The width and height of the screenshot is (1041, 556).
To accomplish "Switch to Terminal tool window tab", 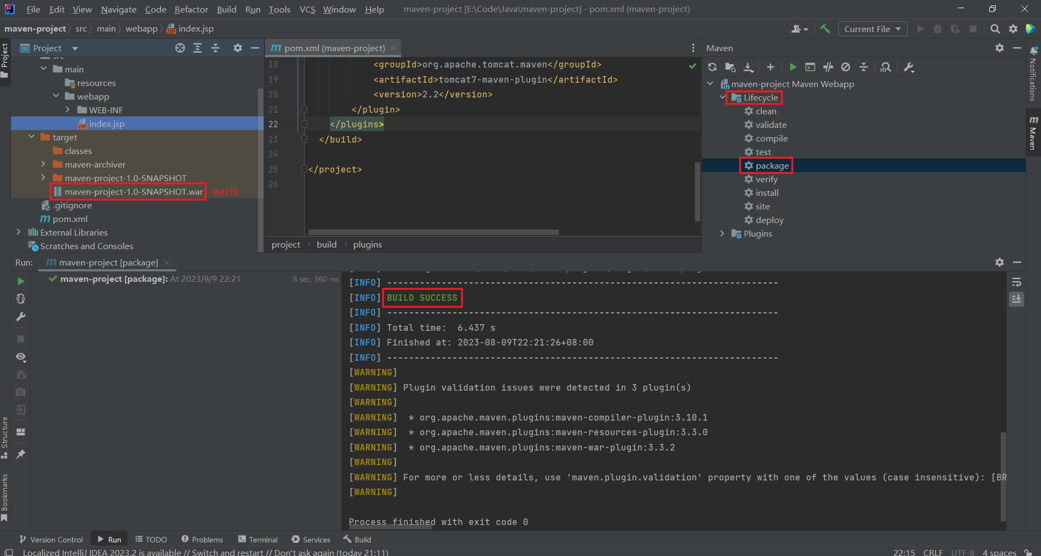I will pos(258,539).
